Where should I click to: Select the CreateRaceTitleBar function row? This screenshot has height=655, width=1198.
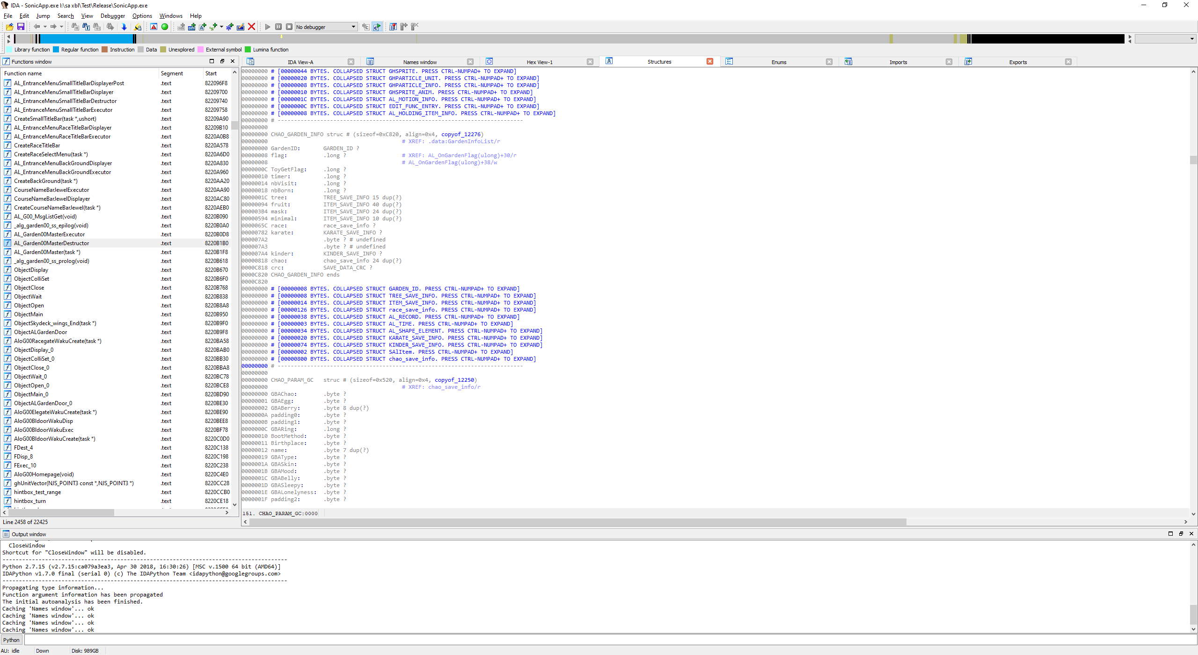pos(117,146)
